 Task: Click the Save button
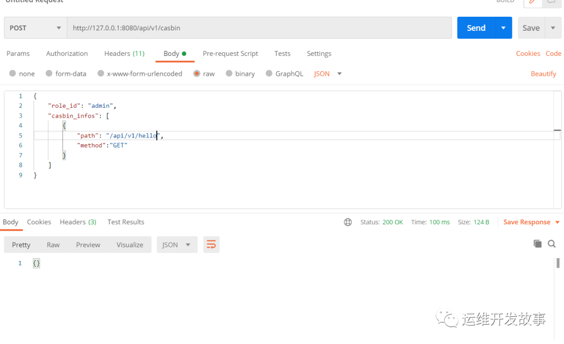coord(531,28)
